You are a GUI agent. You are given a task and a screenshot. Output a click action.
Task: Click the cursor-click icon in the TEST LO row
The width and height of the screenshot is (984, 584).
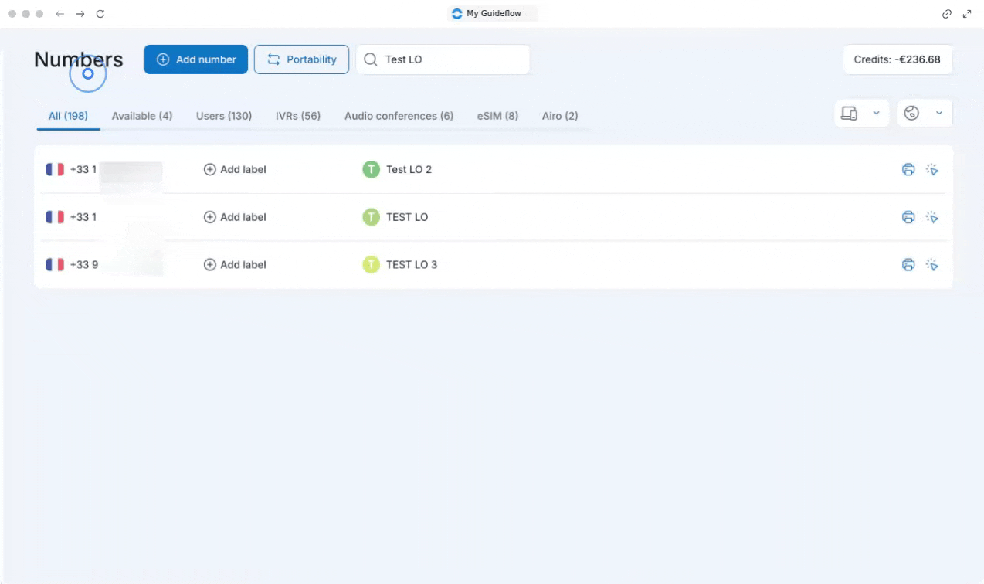pyautogui.click(x=932, y=218)
